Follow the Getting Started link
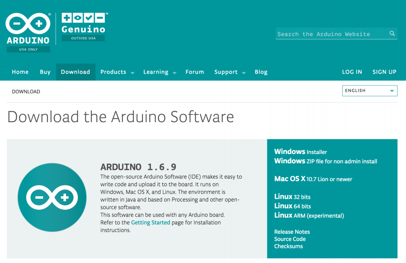 pyautogui.click(x=151, y=222)
